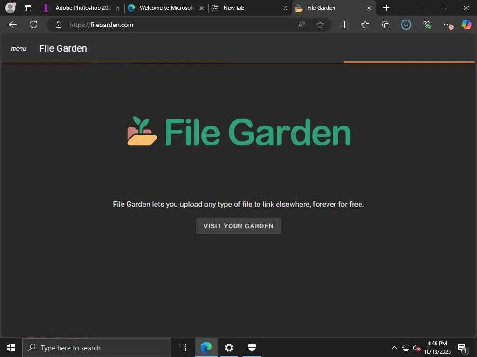
Task: Open the notification center icon
Action: point(463,348)
